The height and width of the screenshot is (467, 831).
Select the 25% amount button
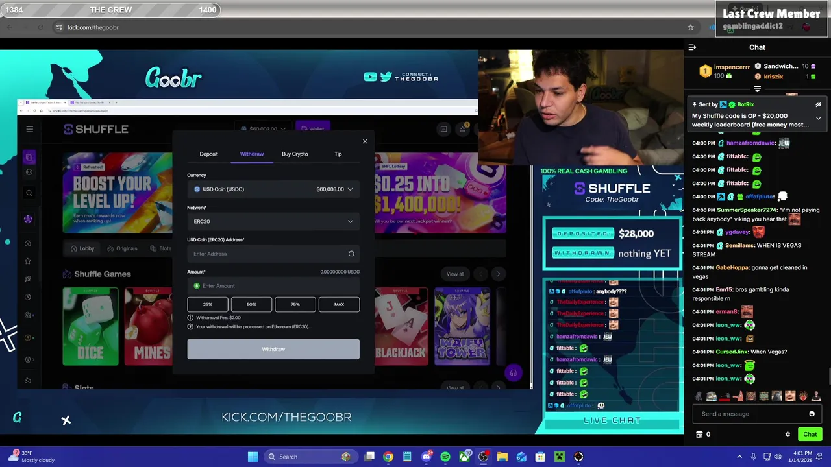pos(208,304)
